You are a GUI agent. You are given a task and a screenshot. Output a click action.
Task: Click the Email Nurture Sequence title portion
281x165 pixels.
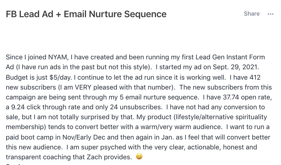pos(115,14)
